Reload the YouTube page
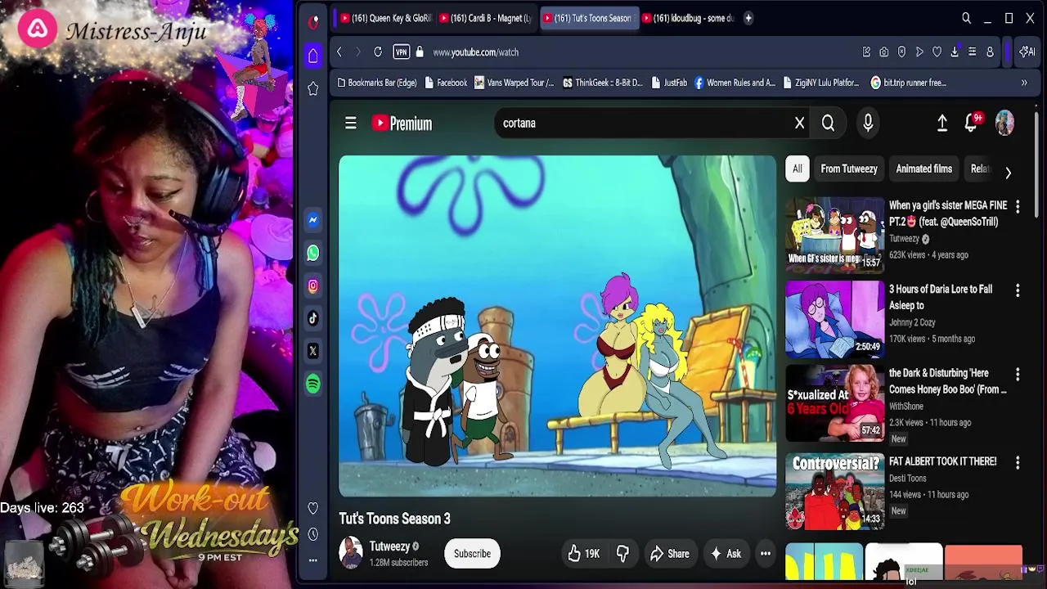The height and width of the screenshot is (589, 1047). pyautogui.click(x=378, y=52)
